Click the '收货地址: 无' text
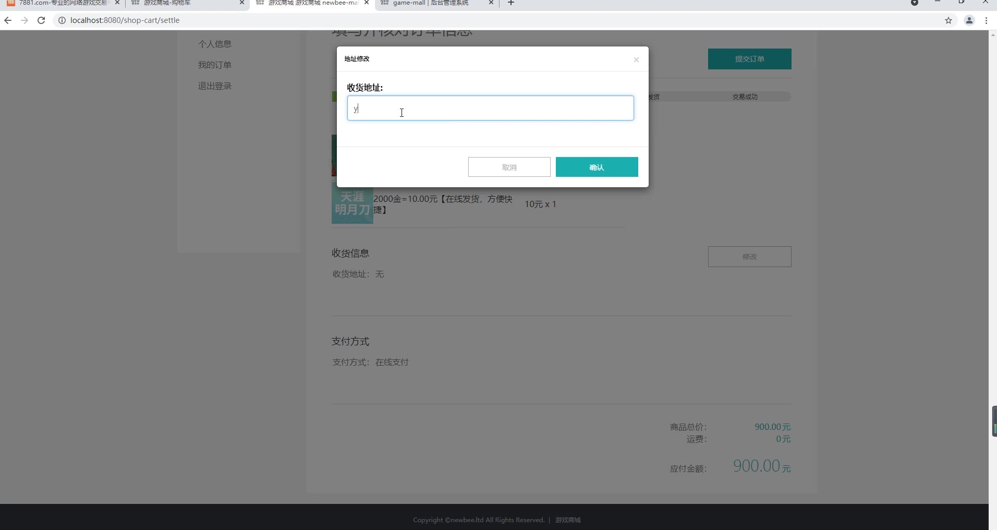 click(x=358, y=274)
